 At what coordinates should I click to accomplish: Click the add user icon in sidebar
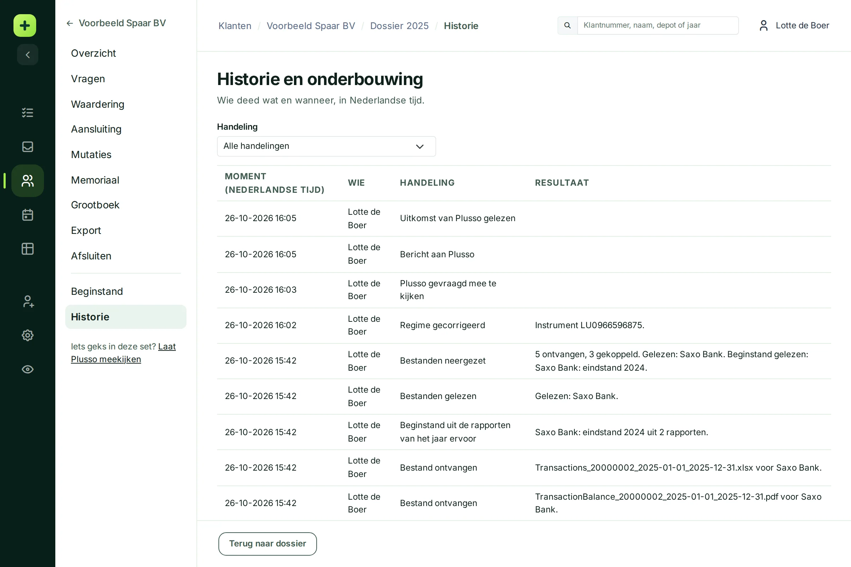point(28,301)
